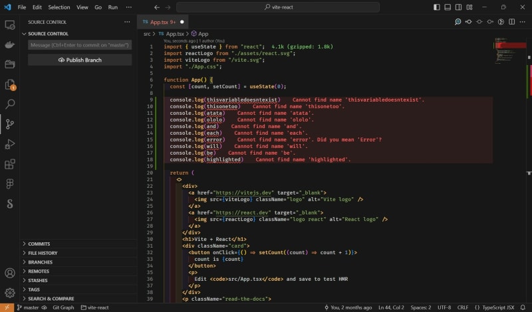Click the editor minimap

coord(509,51)
